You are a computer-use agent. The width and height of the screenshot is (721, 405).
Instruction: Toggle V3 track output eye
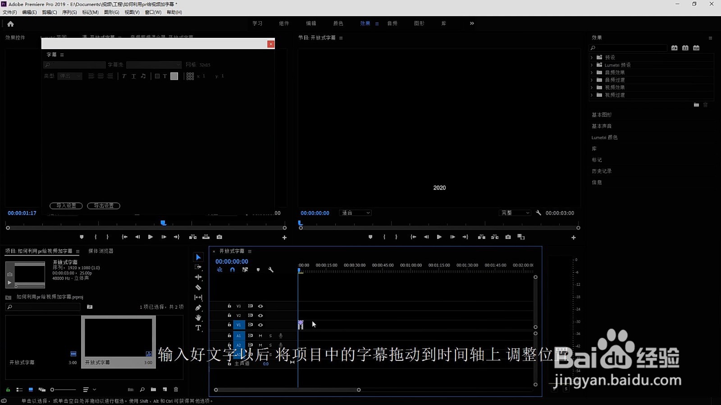click(260, 306)
